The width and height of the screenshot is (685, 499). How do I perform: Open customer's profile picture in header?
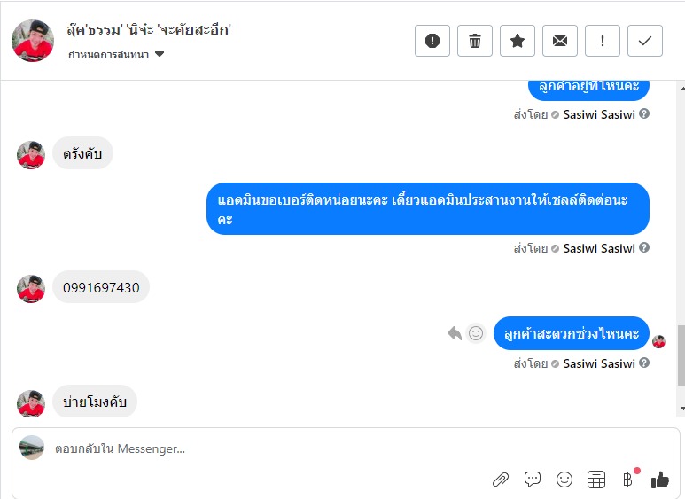pyautogui.click(x=33, y=41)
